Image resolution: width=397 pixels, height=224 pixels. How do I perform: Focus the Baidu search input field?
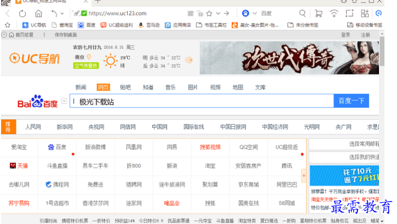tap(202, 101)
